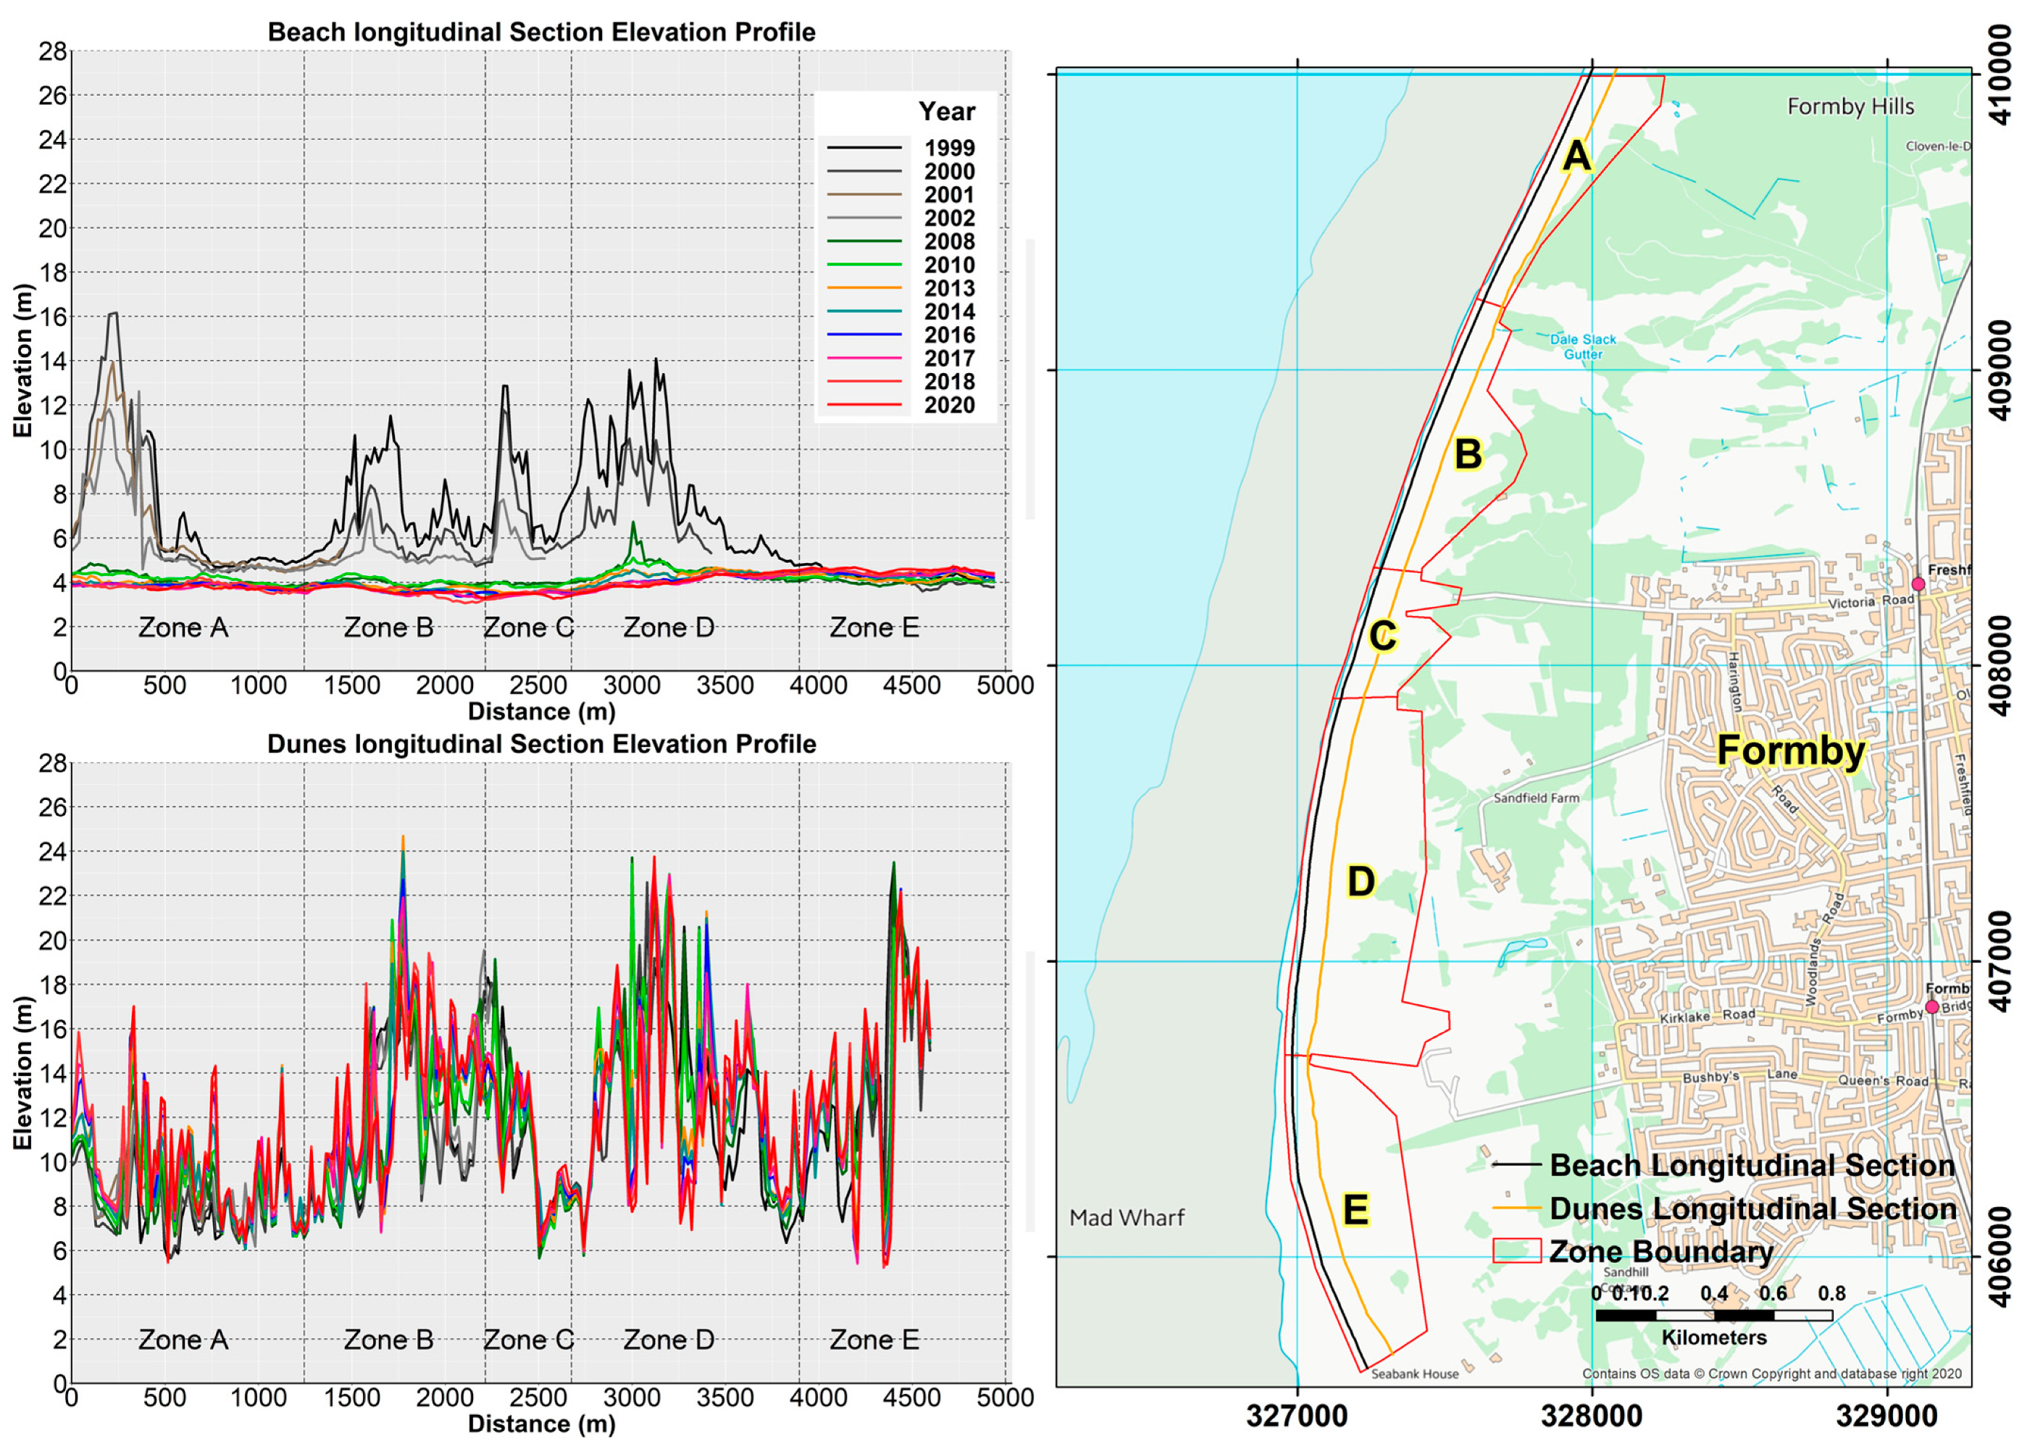The width and height of the screenshot is (2035, 1444).
Task: Click the black Beach Longitudinal Section legend line
Action: pyautogui.click(x=1516, y=1164)
